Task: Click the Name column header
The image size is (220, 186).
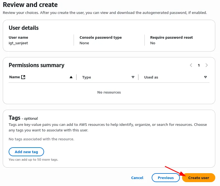Action: 14,77
